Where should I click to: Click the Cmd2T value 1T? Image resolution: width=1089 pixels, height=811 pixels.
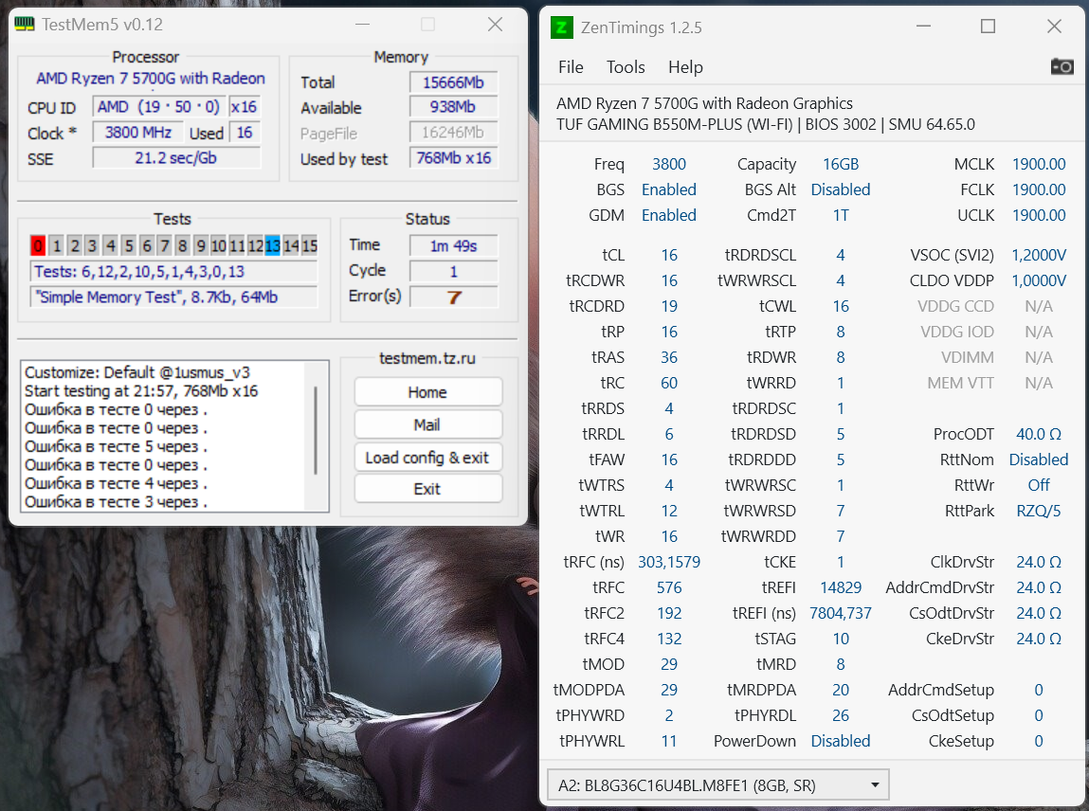point(841,215)
